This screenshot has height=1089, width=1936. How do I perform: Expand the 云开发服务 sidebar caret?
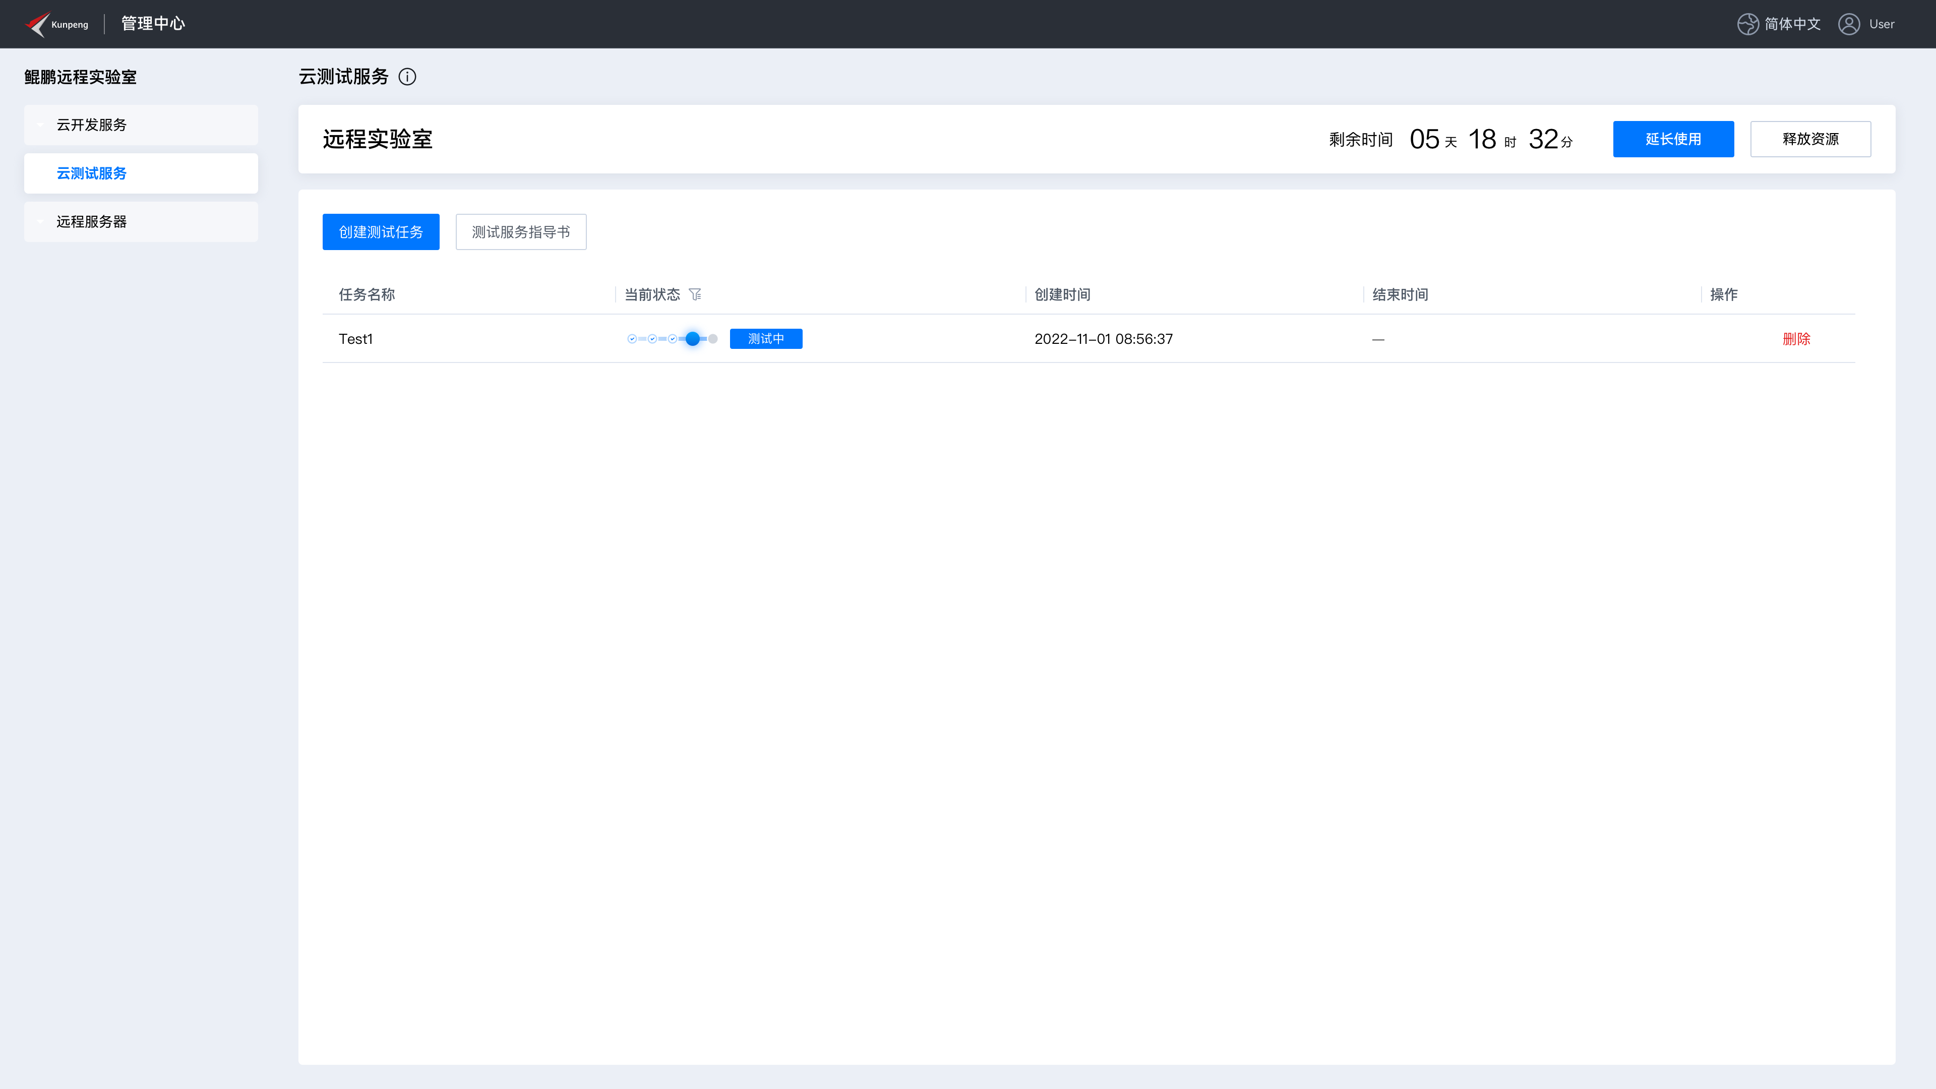coord(40,125)
